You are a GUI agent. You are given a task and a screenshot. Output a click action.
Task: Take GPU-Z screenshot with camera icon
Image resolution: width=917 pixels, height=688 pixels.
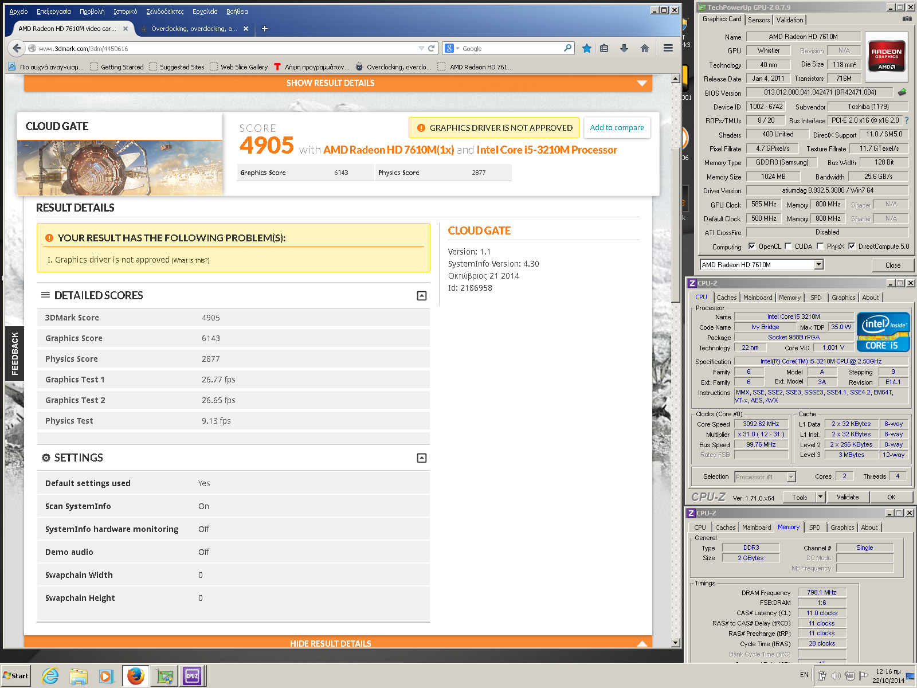click(907, 19)
